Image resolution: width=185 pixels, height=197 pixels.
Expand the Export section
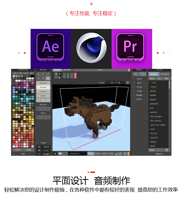159,154
